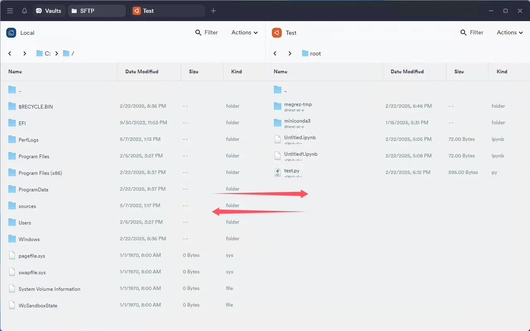The image size is (530, 331).
Task: Go forward in remote Test pane
Action: [x=290, y=53]
